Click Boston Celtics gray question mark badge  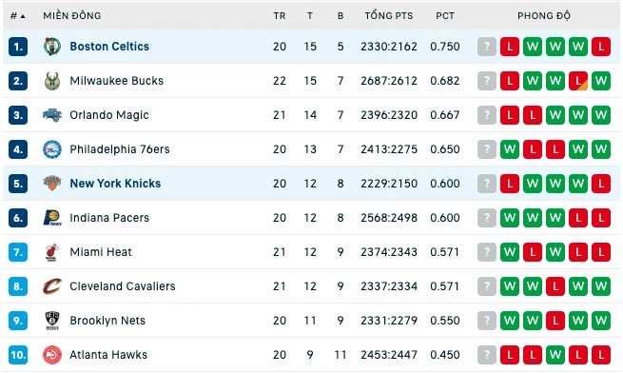coord(487,47)
